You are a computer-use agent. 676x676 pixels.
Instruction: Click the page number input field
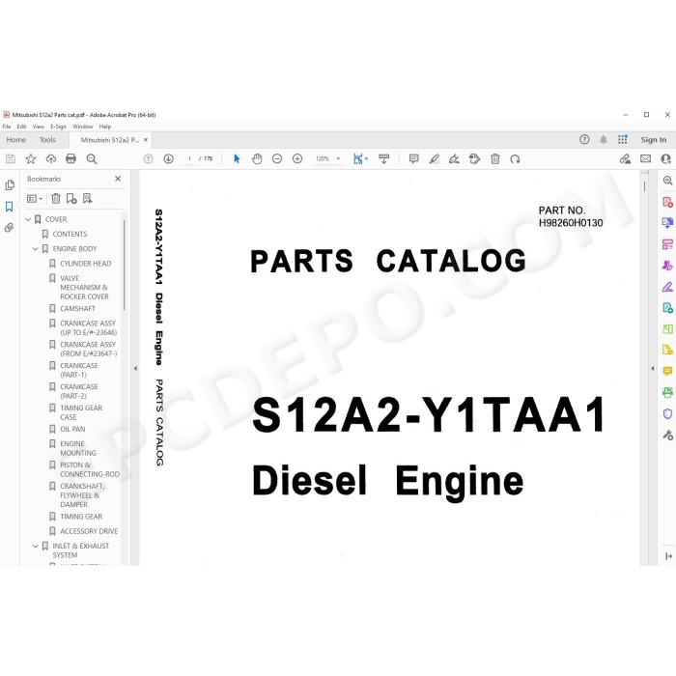pyautogui.click(x=189, y=159)
